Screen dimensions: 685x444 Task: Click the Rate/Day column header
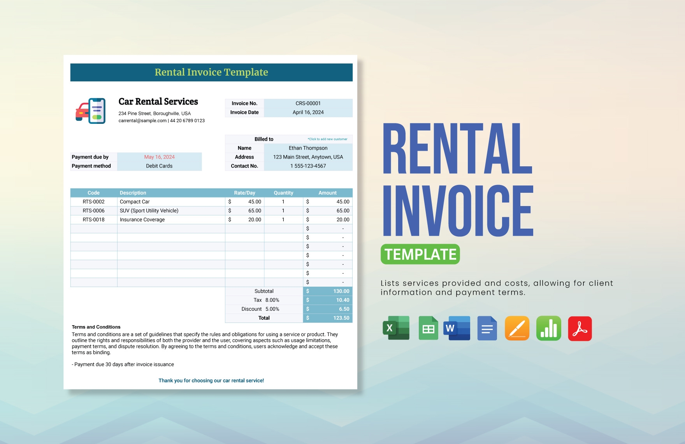tap(244, 193)
